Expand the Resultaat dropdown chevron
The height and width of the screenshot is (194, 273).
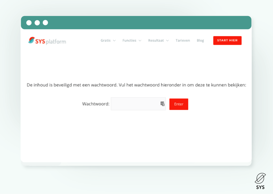click(x=167, y=41)
